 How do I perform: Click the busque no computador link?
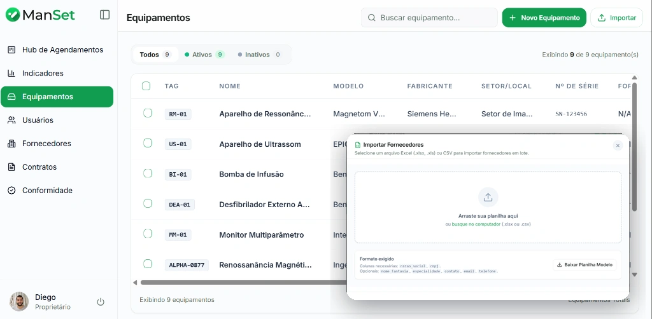pos(476,224)
